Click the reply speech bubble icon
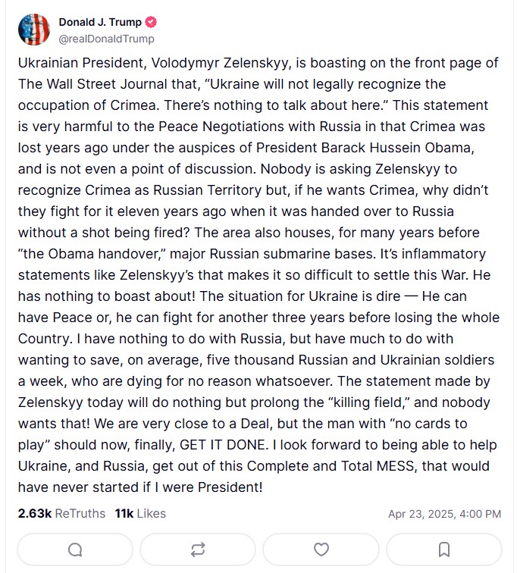This screenshot has width=517, height=573. pyautogui.click(x=74, y=549)
